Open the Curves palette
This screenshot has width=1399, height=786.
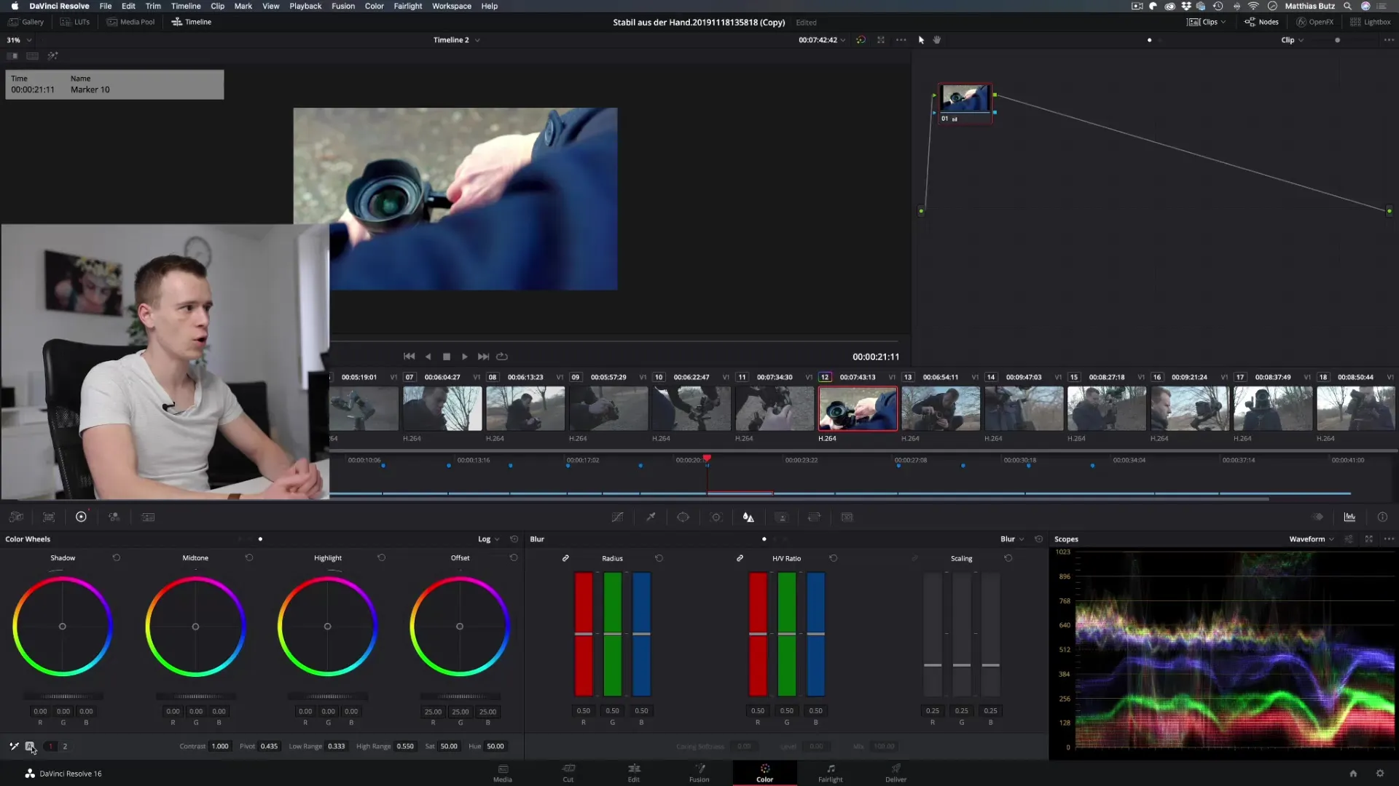coord(617,517)
